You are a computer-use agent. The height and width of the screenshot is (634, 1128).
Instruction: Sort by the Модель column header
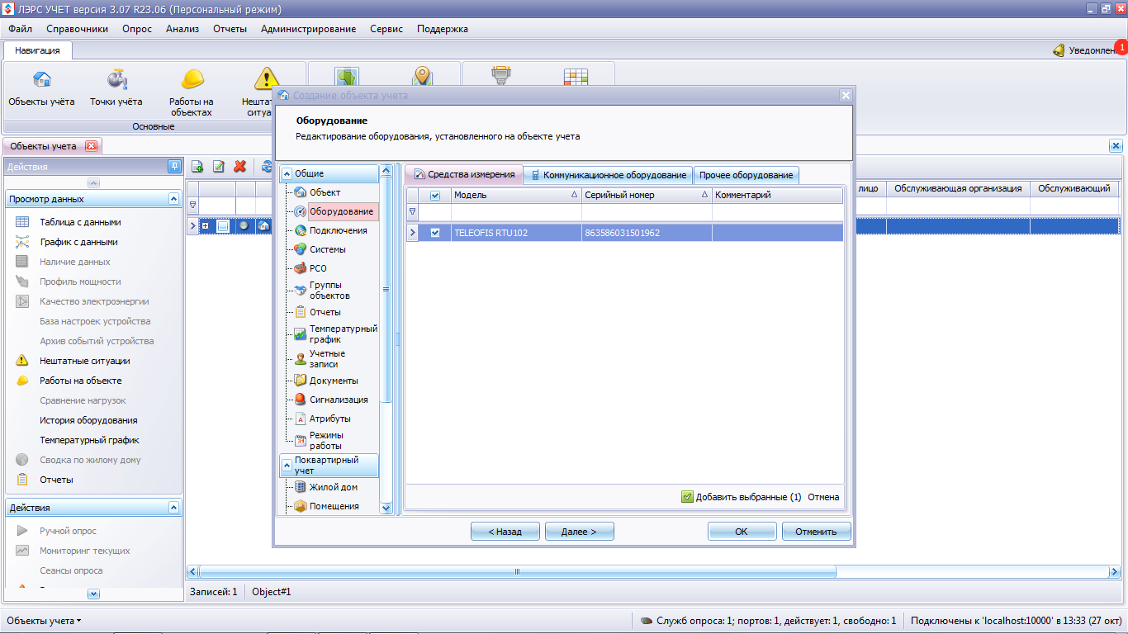pos(515,196)
